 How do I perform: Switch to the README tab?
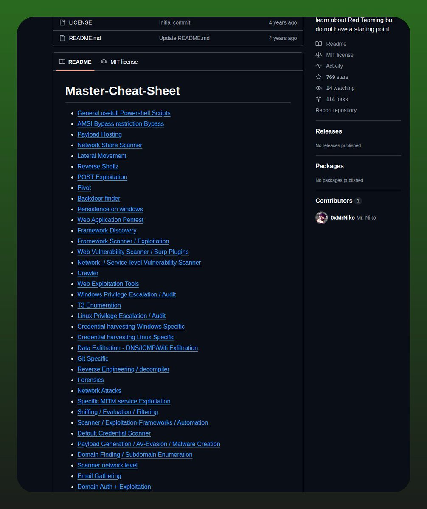(x=75, y=62)
